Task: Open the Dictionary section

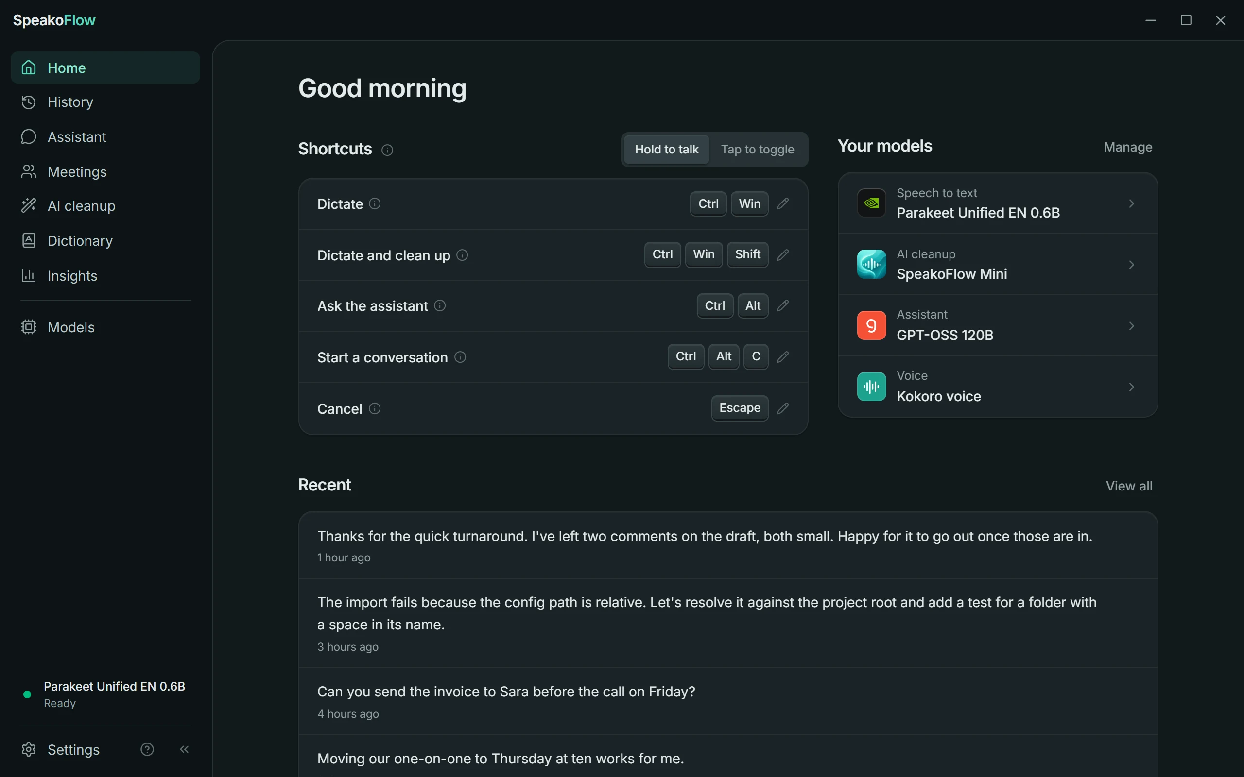Action: pyautogui.click(x=105, y=241)
